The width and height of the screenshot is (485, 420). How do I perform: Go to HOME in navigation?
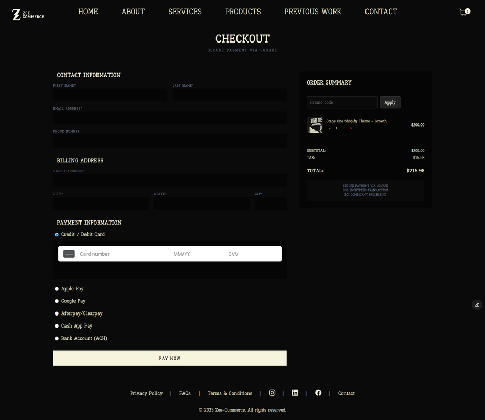(88, 12)
